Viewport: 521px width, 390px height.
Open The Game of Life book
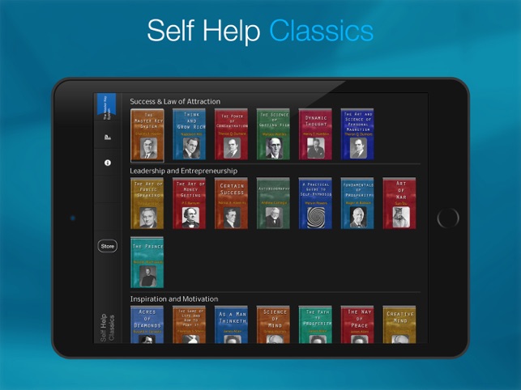tap(189, 324)
